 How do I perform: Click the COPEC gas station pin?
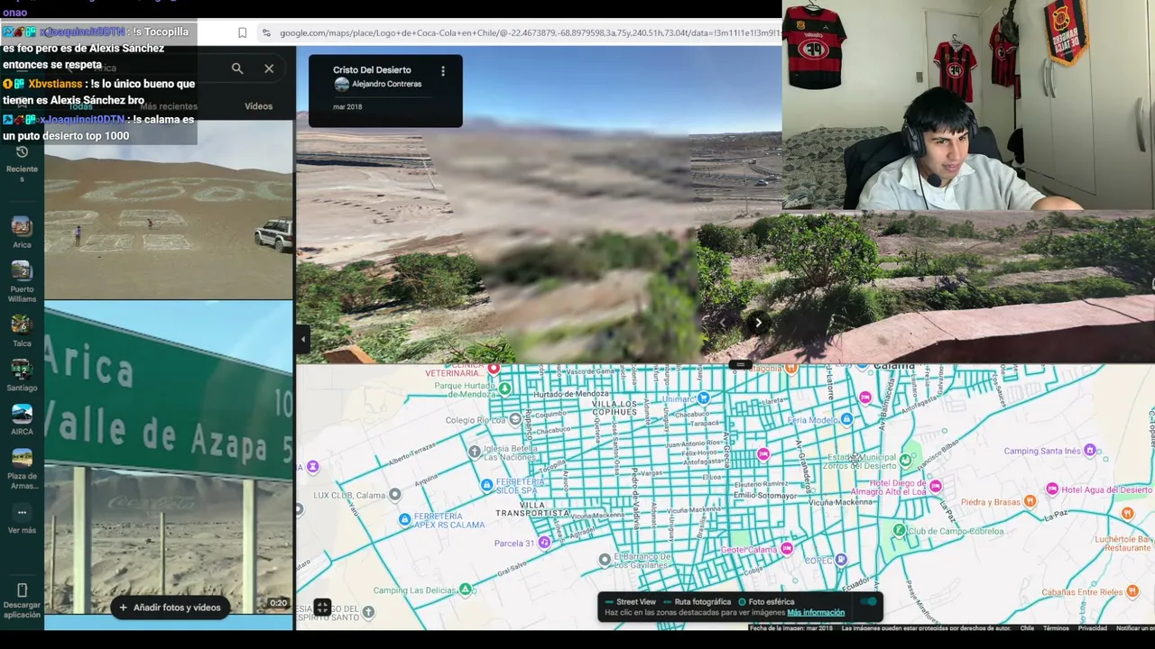click(x=841, y=560)
